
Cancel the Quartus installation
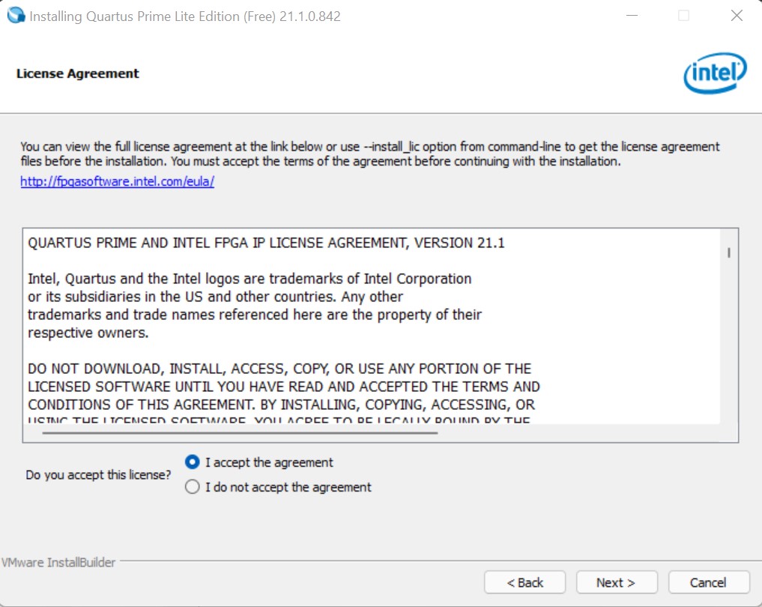click(x=708, y=582)
